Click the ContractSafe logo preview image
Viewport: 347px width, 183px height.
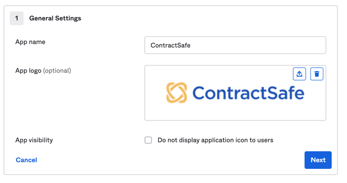[235, 93]
